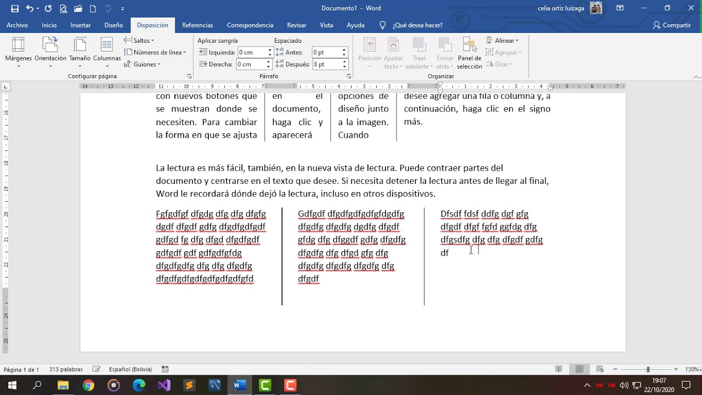Image resolution: width=702 pixels, height=395 pixels.
Task: Switch to Print Layout view
Action: coord(580,370)
